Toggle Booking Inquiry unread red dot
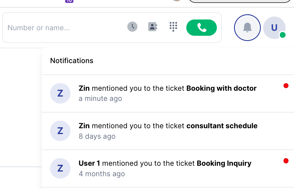 pyautogui.click(x=286, y=161)
